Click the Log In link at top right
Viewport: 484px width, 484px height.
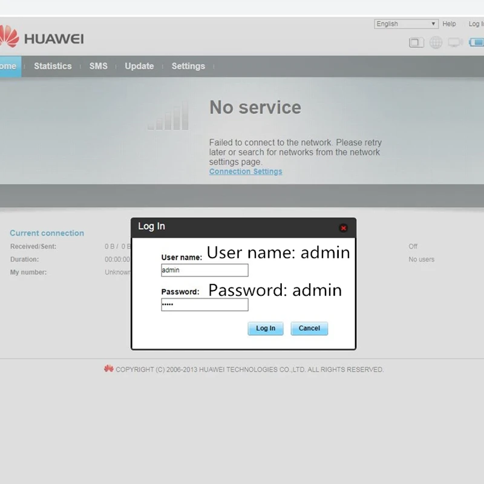pyautogui.click(x=476, y=24)
